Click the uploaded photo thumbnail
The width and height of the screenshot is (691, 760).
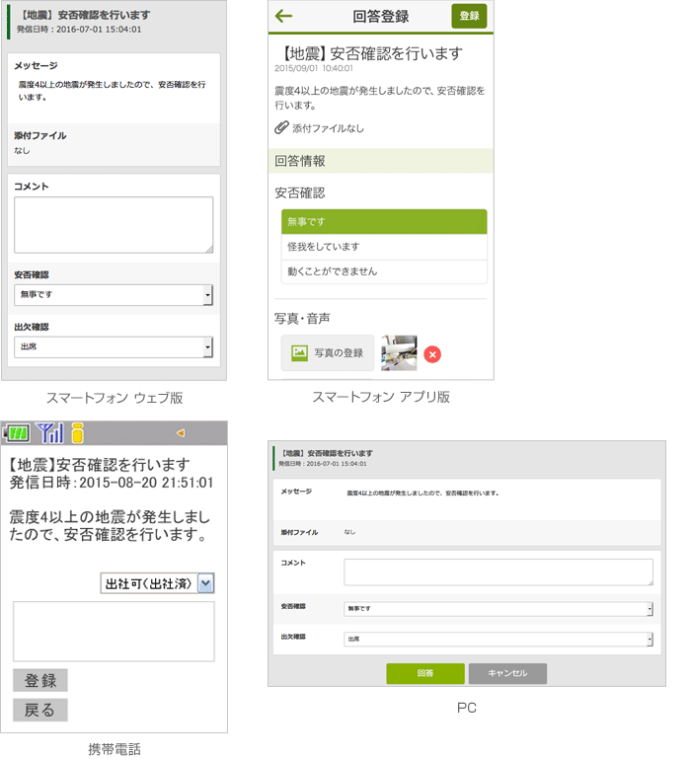pos(399,352)
